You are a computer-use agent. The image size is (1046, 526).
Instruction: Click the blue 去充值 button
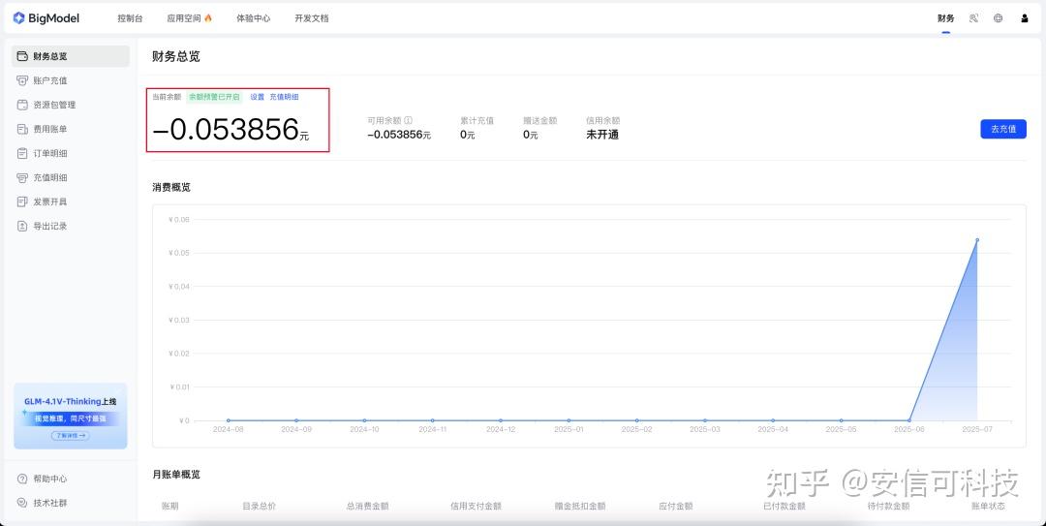[1002, 129]
